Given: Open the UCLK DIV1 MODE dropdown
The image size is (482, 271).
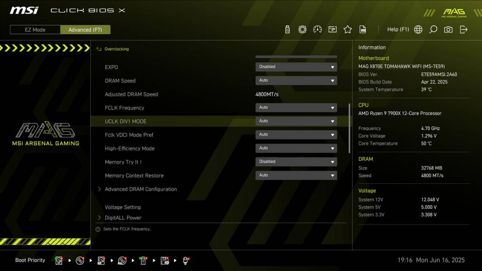Looking at the screenshot, I should click(x=296, y=121).
